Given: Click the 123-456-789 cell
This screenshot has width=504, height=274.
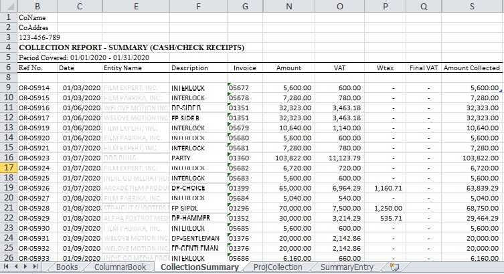Looking at the screenshot, I should pyautogui.click(x=37, y=37).
